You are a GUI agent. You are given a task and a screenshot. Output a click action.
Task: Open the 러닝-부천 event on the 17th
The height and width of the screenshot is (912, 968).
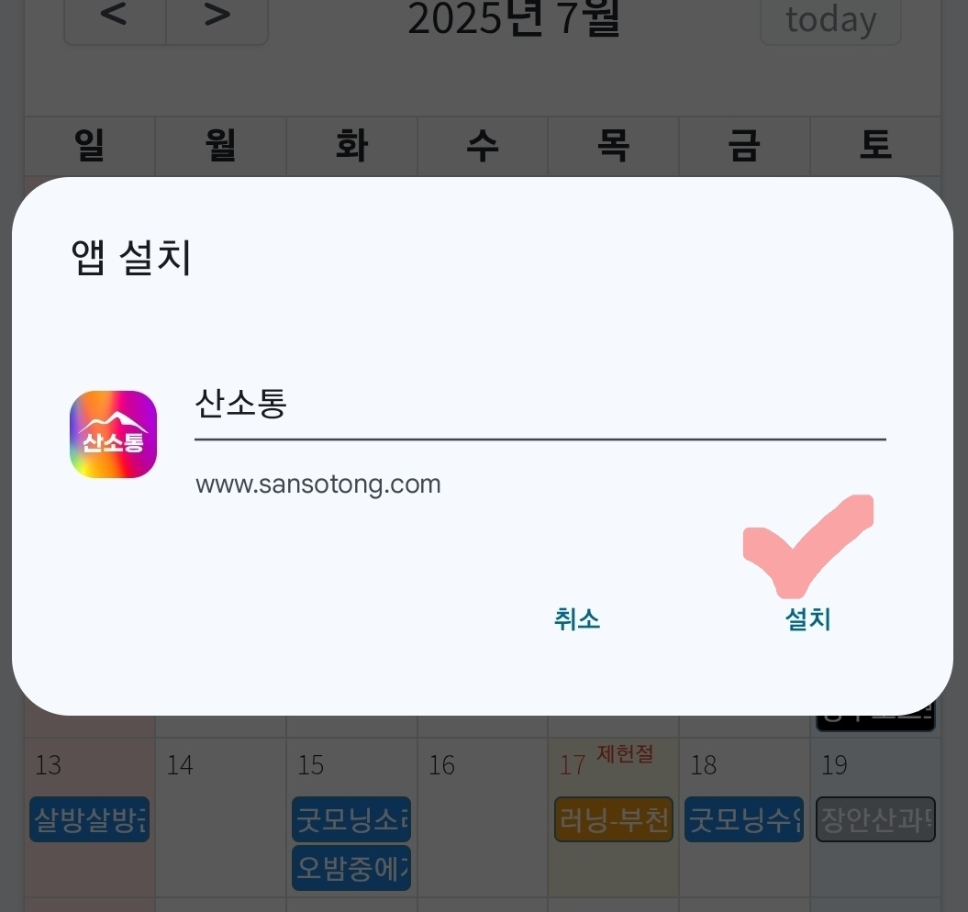click(614, 819)
